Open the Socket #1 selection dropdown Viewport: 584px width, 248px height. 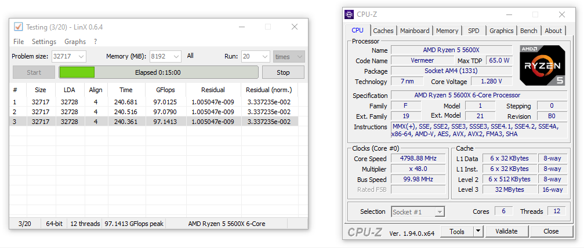[418, 212]
